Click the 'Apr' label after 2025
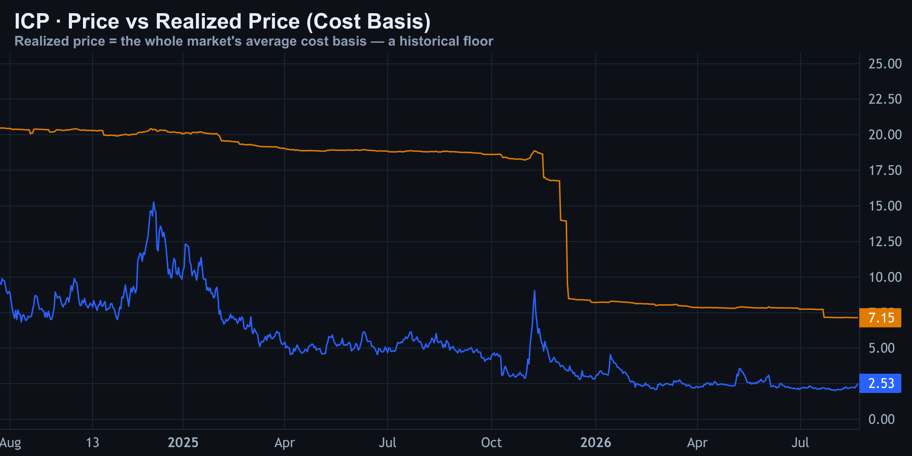This screenshot has height=456, width=912. [285, 443]
